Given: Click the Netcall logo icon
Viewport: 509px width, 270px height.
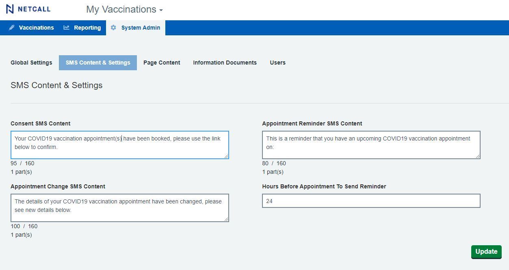Looking at the screenshot, I should pyautogui.click(x=10, y=9).
